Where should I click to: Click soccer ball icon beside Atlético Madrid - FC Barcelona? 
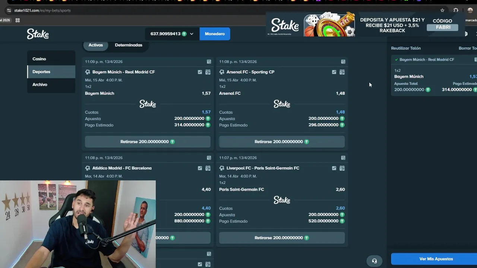click(x=88, y=168)
